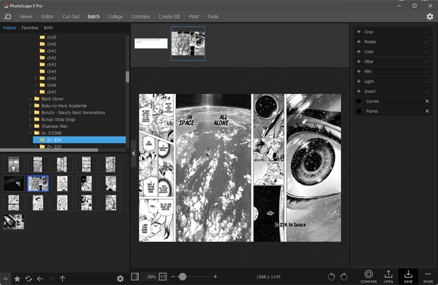Expand the Black Clover folder
Screen dimensions: 438x285
tap(30, 99)
